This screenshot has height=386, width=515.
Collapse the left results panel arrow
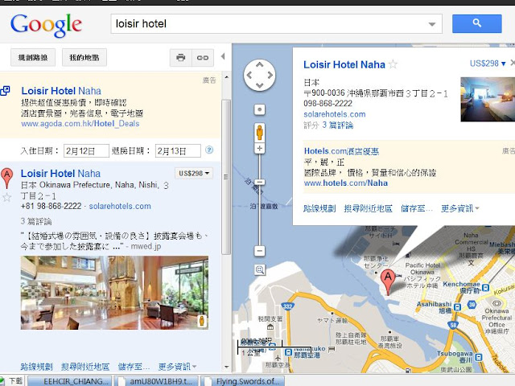click(x=223, y=56)
